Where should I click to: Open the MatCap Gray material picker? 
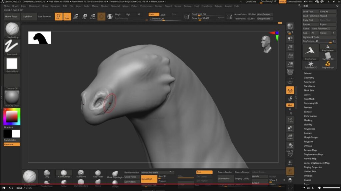12,98
